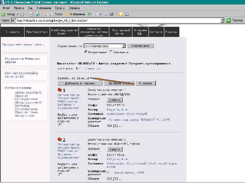This screenshot has height=183, width=245.
Task: Open the Mail envelope toolbar icon
Action: coord(97,14)
